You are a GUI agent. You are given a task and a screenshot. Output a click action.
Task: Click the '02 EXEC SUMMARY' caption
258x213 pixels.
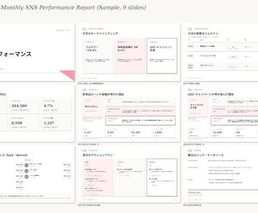[x=91, y=84]
